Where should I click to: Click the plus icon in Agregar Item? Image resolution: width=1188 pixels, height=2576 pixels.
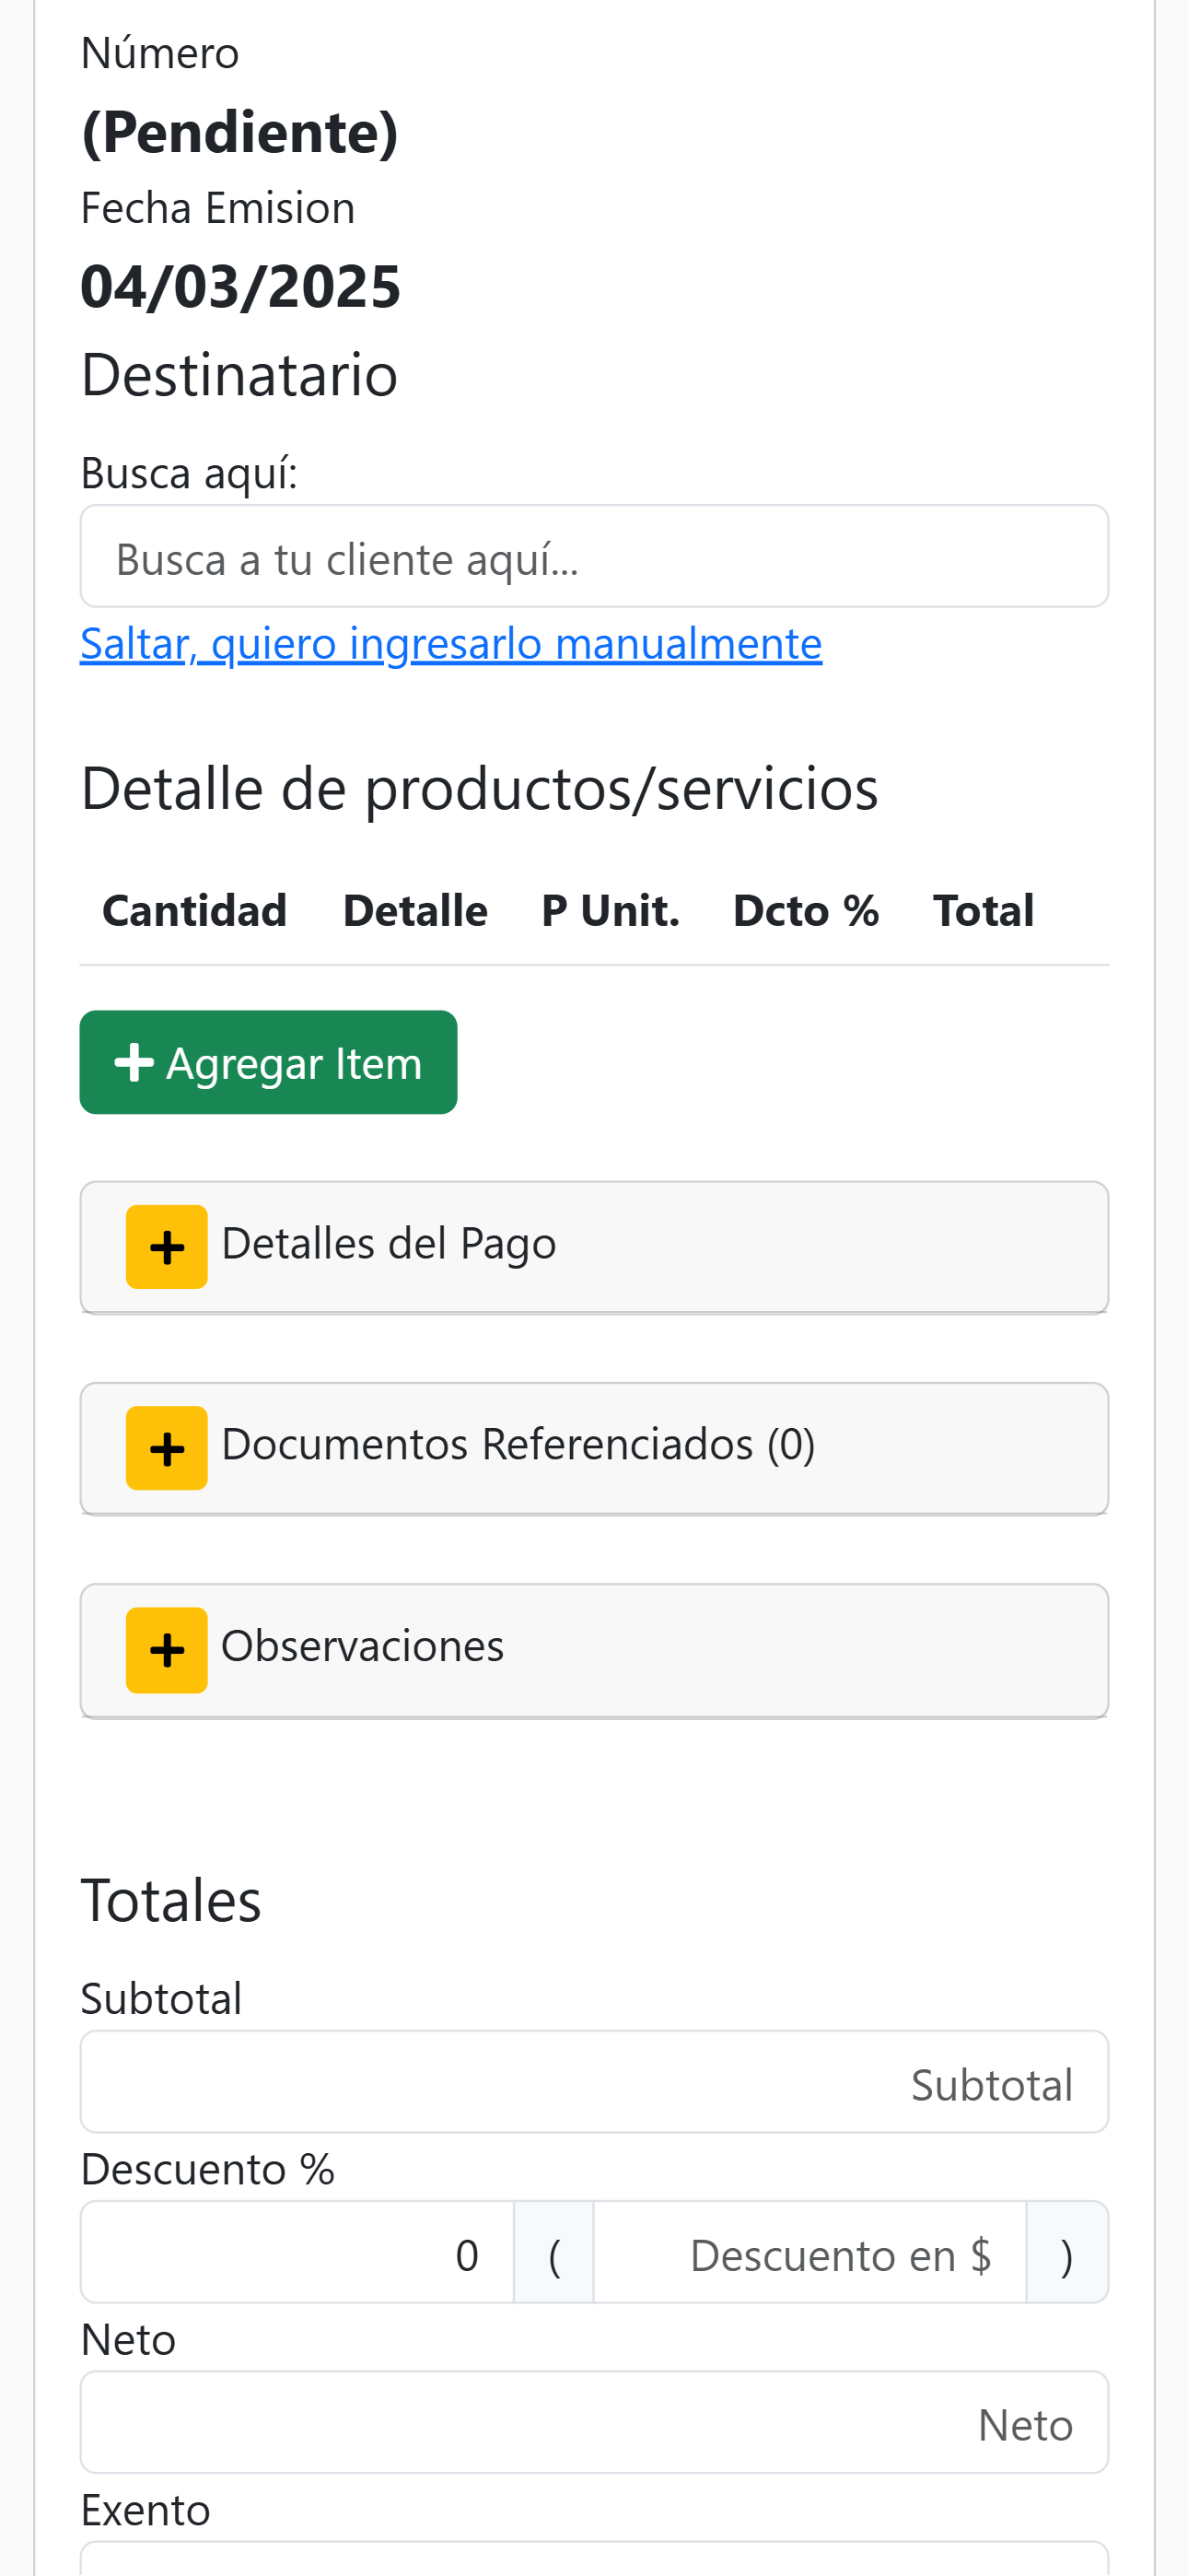click(x=134, y=1062)
